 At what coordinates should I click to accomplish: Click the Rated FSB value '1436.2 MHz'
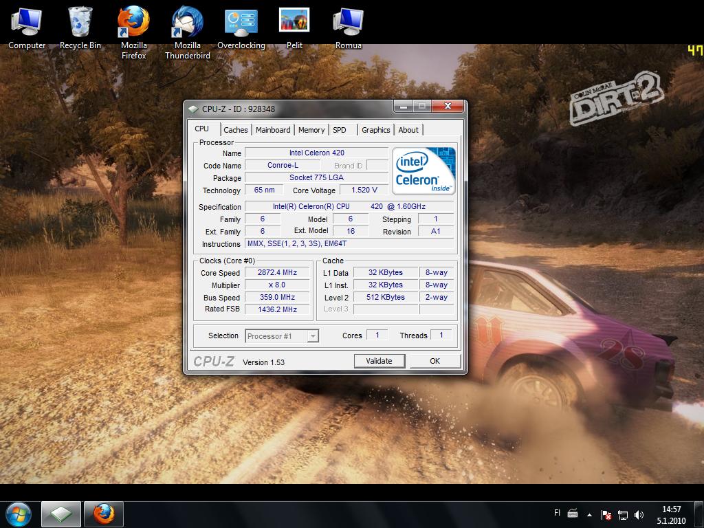click(x=277, y=309)
